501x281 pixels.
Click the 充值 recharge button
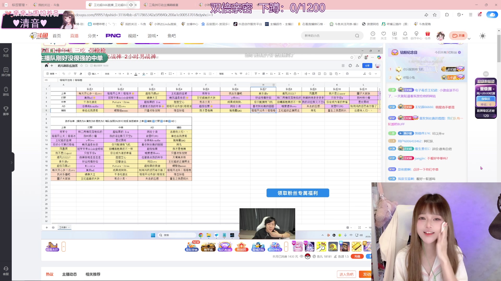pyautogui.click(x=357, y=256)
